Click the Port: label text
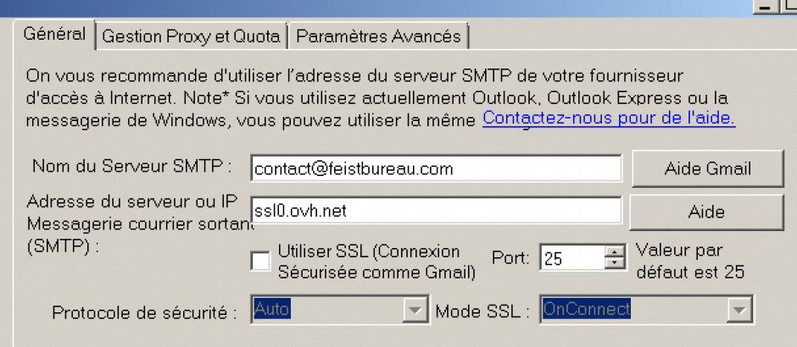 [511, 258]
